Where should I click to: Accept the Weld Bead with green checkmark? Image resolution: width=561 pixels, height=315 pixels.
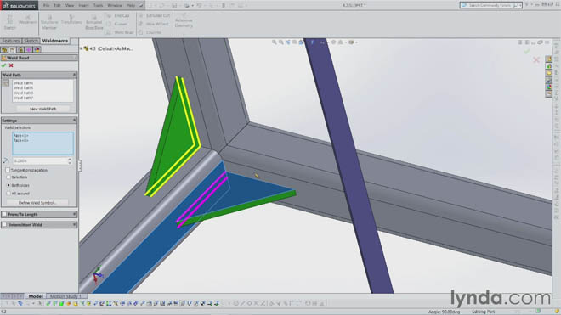[3, 65]
